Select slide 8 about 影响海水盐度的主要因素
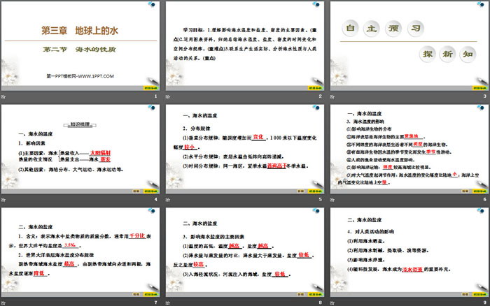 [x=245, y=252]
